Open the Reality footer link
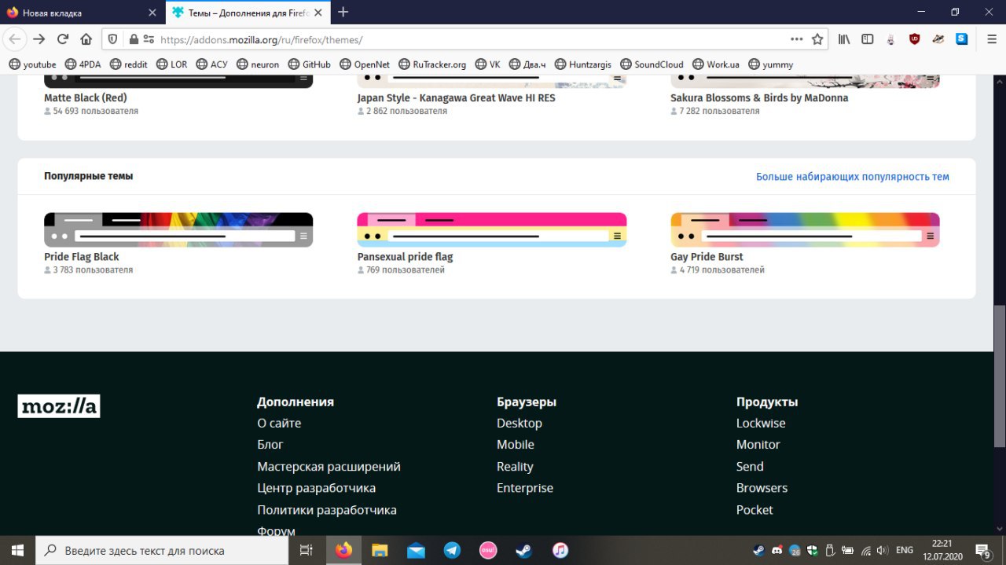 tap(515, 467)
